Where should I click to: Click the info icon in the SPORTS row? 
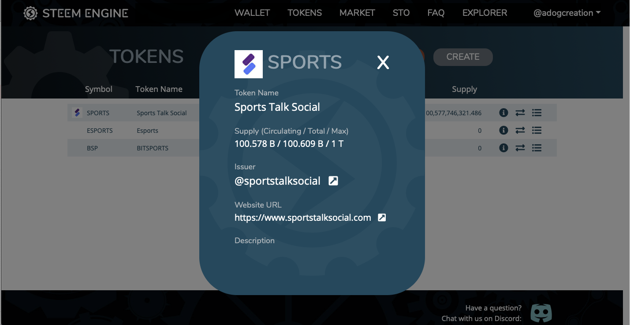pyautogui.click(x=503, y=113)
